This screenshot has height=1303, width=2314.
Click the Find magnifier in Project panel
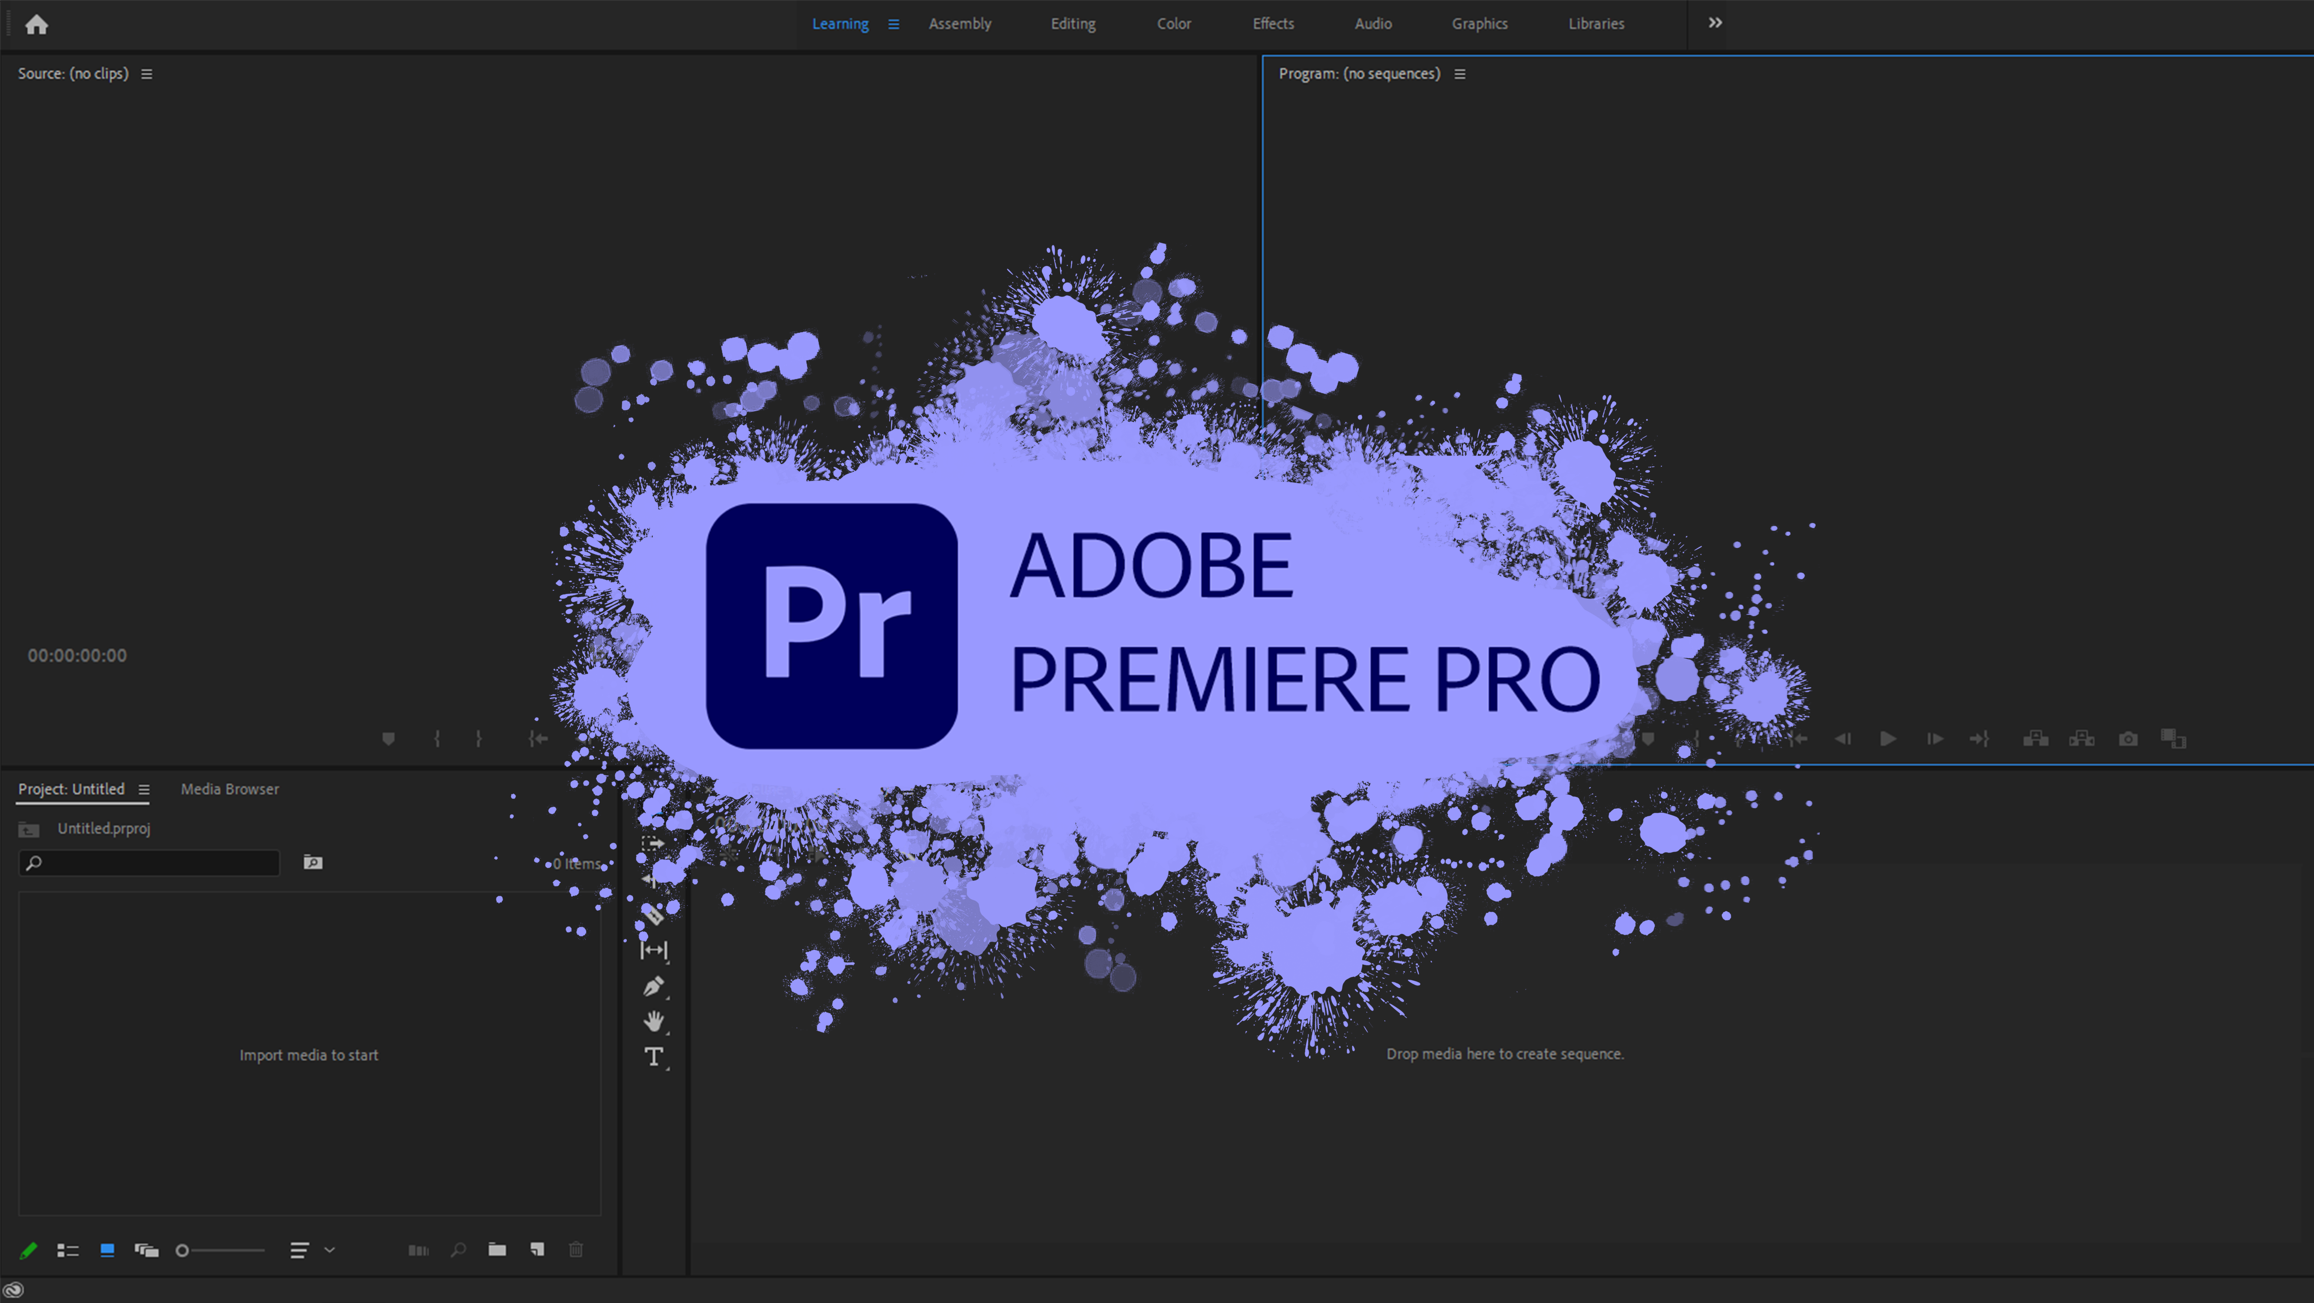[458, 1250]
